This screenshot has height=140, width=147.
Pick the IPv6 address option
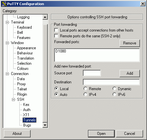tap(114, 94)
